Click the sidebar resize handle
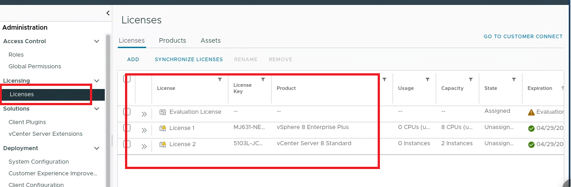This screenshot has height=187, width=571. coord(112,140)
